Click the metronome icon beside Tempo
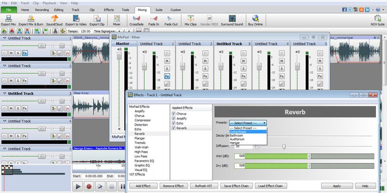This screenshot has width=387, height=193. click(55, 31)
